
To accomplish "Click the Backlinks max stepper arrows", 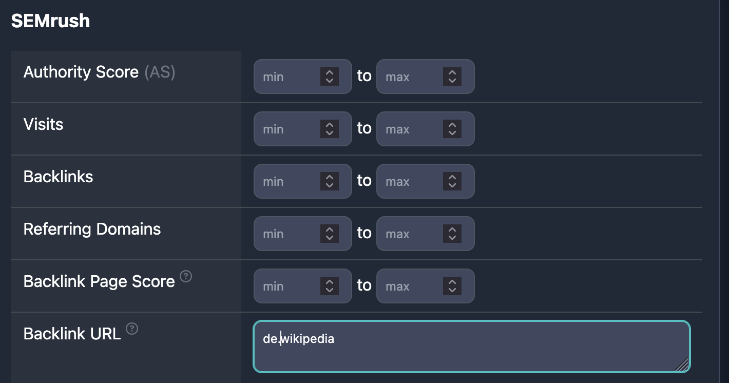I will coord(452,181).
